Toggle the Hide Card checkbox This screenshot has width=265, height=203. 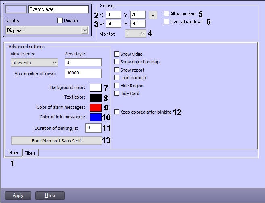[x=117, y=93]
